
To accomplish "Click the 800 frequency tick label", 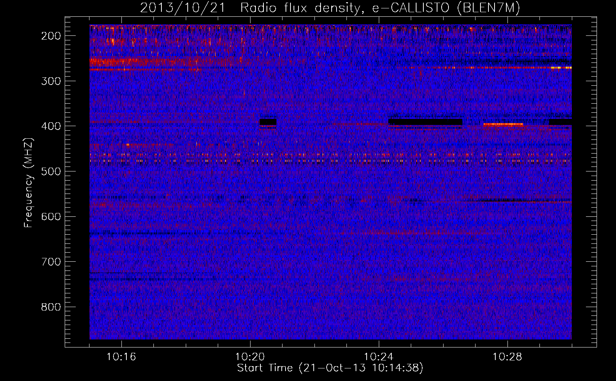I will pyautogui.click(x=51, y=307).
